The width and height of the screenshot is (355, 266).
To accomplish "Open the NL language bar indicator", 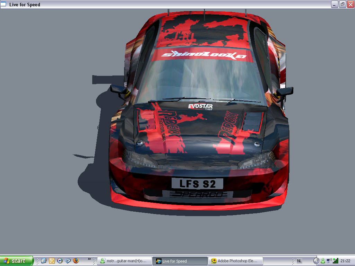I will pos(299,261).
